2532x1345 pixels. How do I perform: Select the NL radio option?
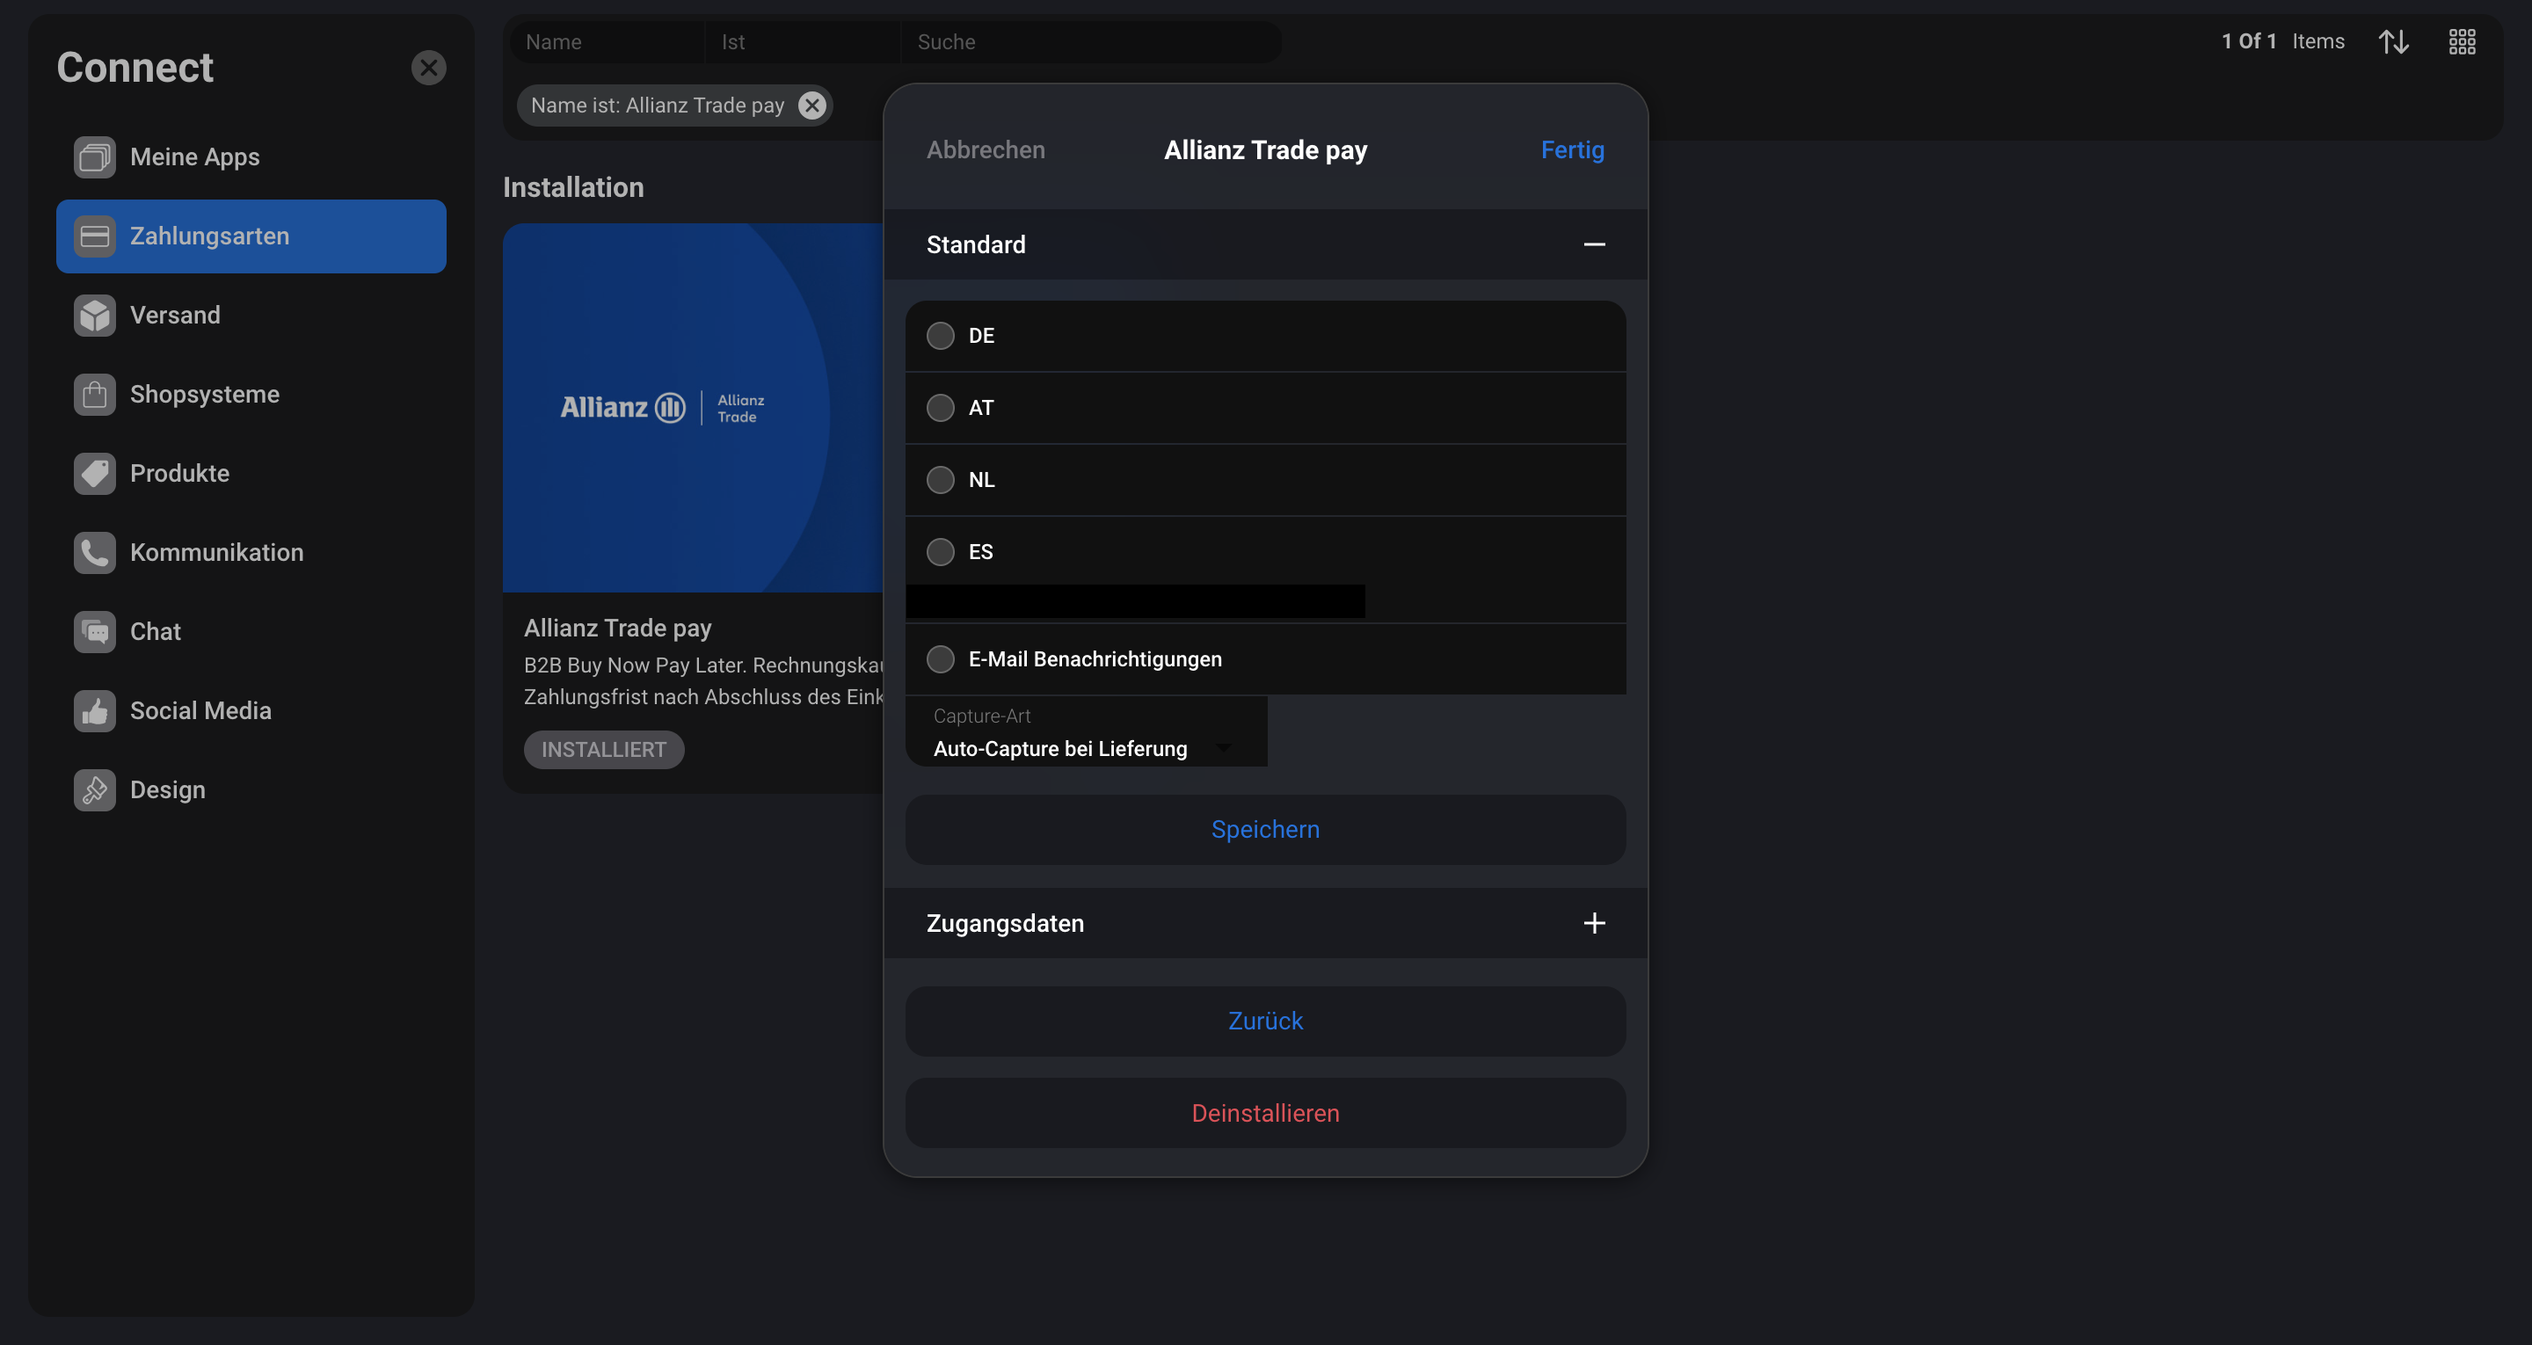pos(941,480)
